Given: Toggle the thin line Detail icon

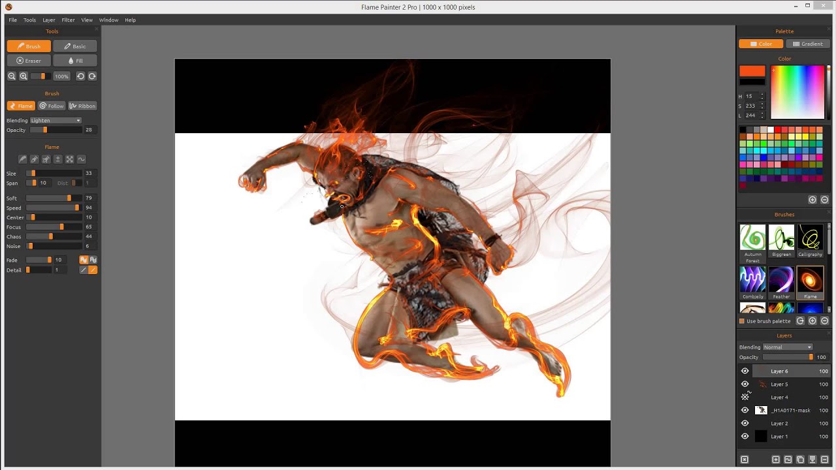Looking at the screenshot, I should coord(84,270).
